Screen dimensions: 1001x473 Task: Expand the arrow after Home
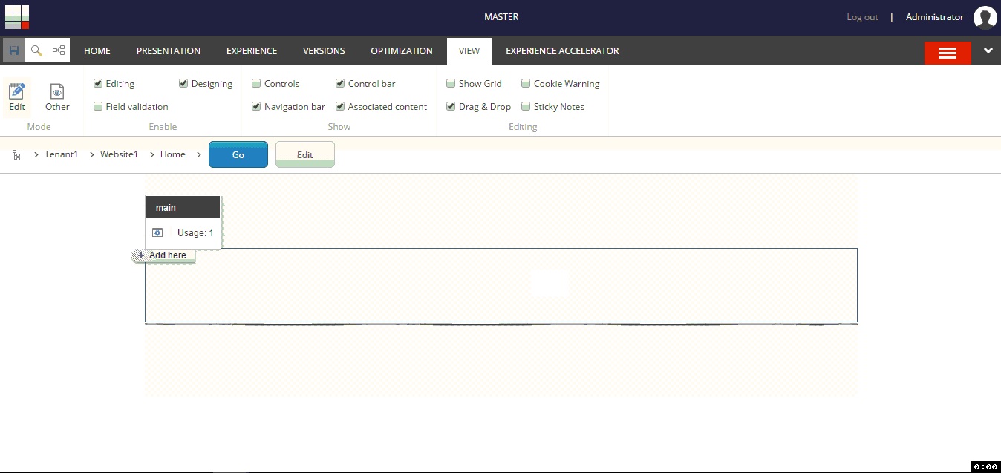[x=198, y=154]
